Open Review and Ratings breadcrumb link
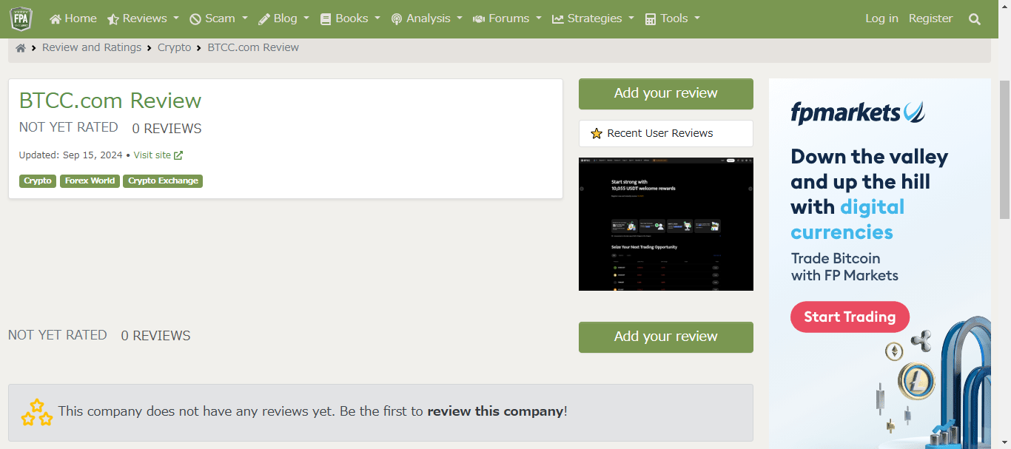Image resolution: width=1011 pixels, height=449 pixels. coord(92,47)
